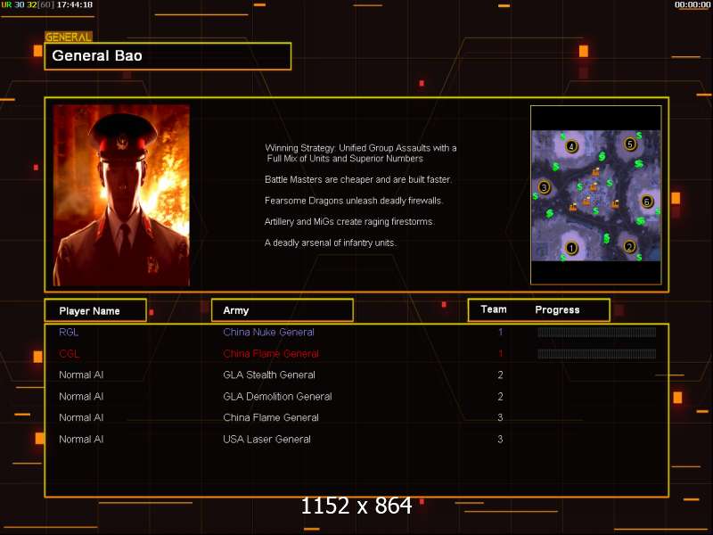713x535 pixels.
Task: Click the 00:00:00 timer in the corner
Action: tap(693, 4)
